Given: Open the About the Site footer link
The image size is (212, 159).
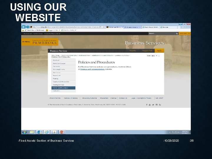Looking at the screenshot, I should pyautogui.click(x=55, y=98).
